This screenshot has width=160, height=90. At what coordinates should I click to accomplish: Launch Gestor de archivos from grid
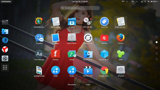(88, 54)
